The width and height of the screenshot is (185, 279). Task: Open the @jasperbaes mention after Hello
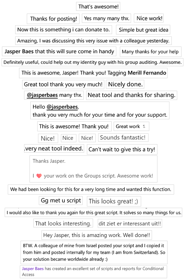[62, 107]
